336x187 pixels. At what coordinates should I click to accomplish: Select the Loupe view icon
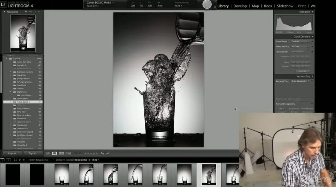55,153
